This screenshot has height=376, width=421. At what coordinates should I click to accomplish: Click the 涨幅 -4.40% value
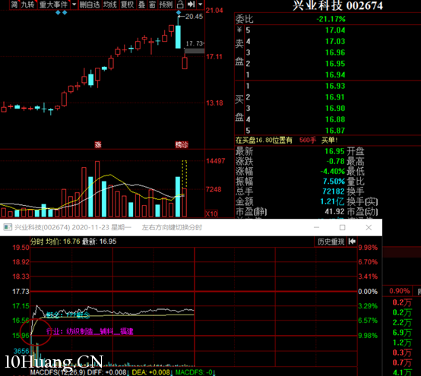click(332, 171)
